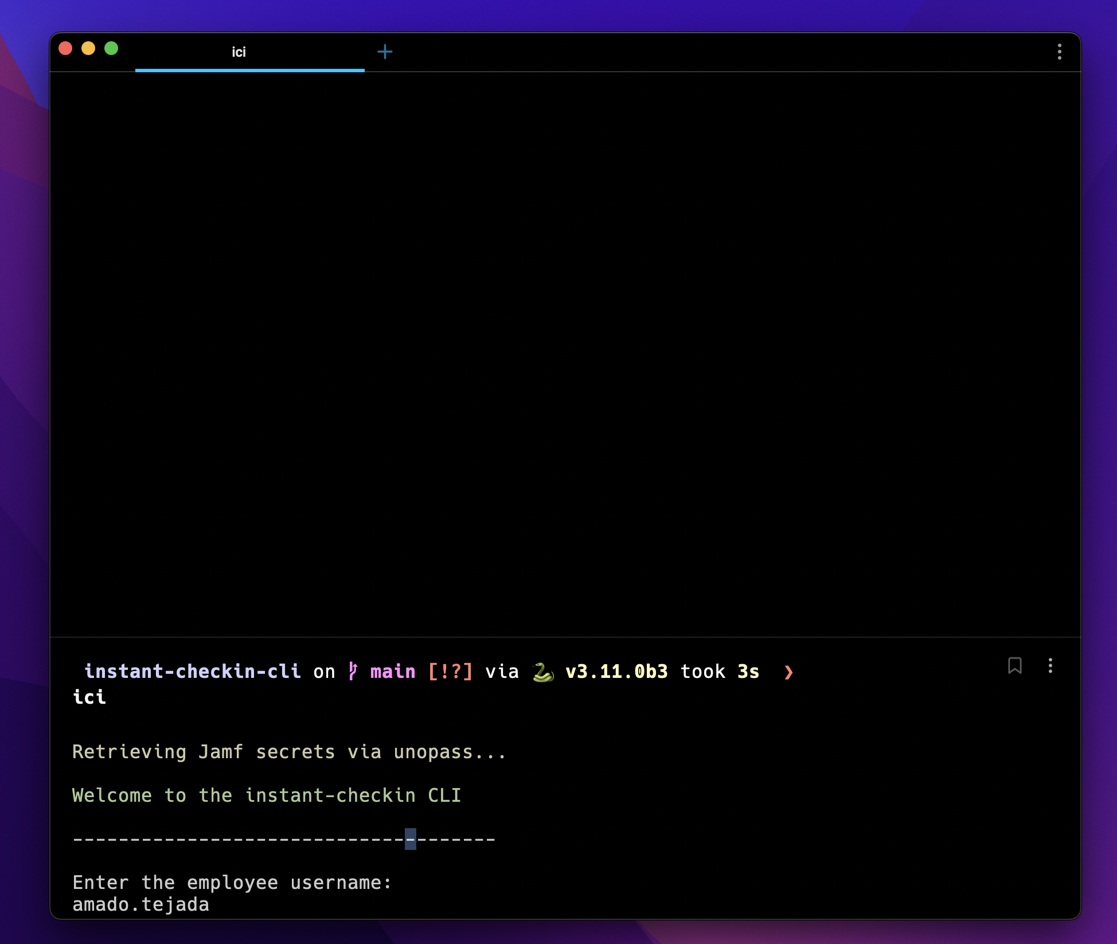Click the Enter the employee username prompt
The image size is (1117, 944).
[232, 883]
